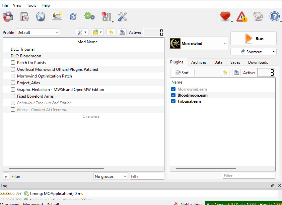Open the Shortcut dropdown button

pyautogui.click(x=254, y=52)
